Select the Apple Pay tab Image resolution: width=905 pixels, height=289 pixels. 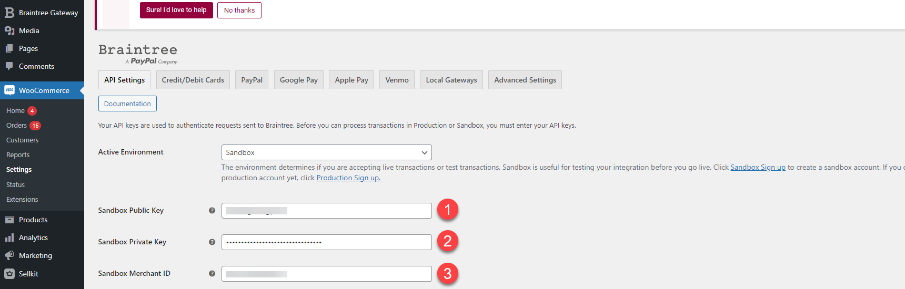click(x=351, y=80)
